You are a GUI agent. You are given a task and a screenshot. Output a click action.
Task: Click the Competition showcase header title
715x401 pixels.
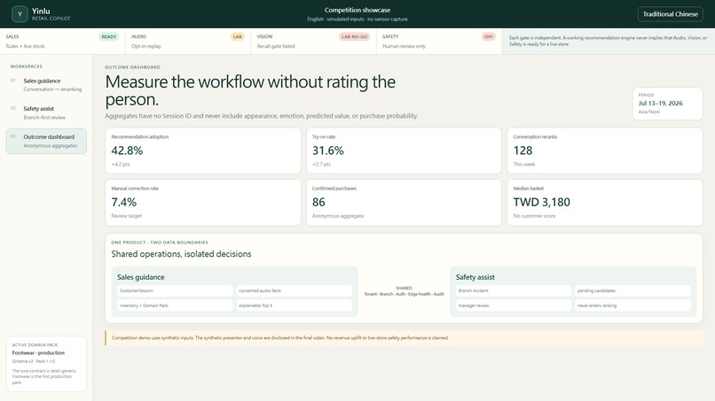point(357,10)
